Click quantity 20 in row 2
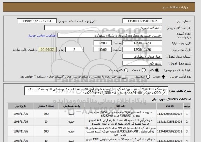 click(x=46, y=122)
